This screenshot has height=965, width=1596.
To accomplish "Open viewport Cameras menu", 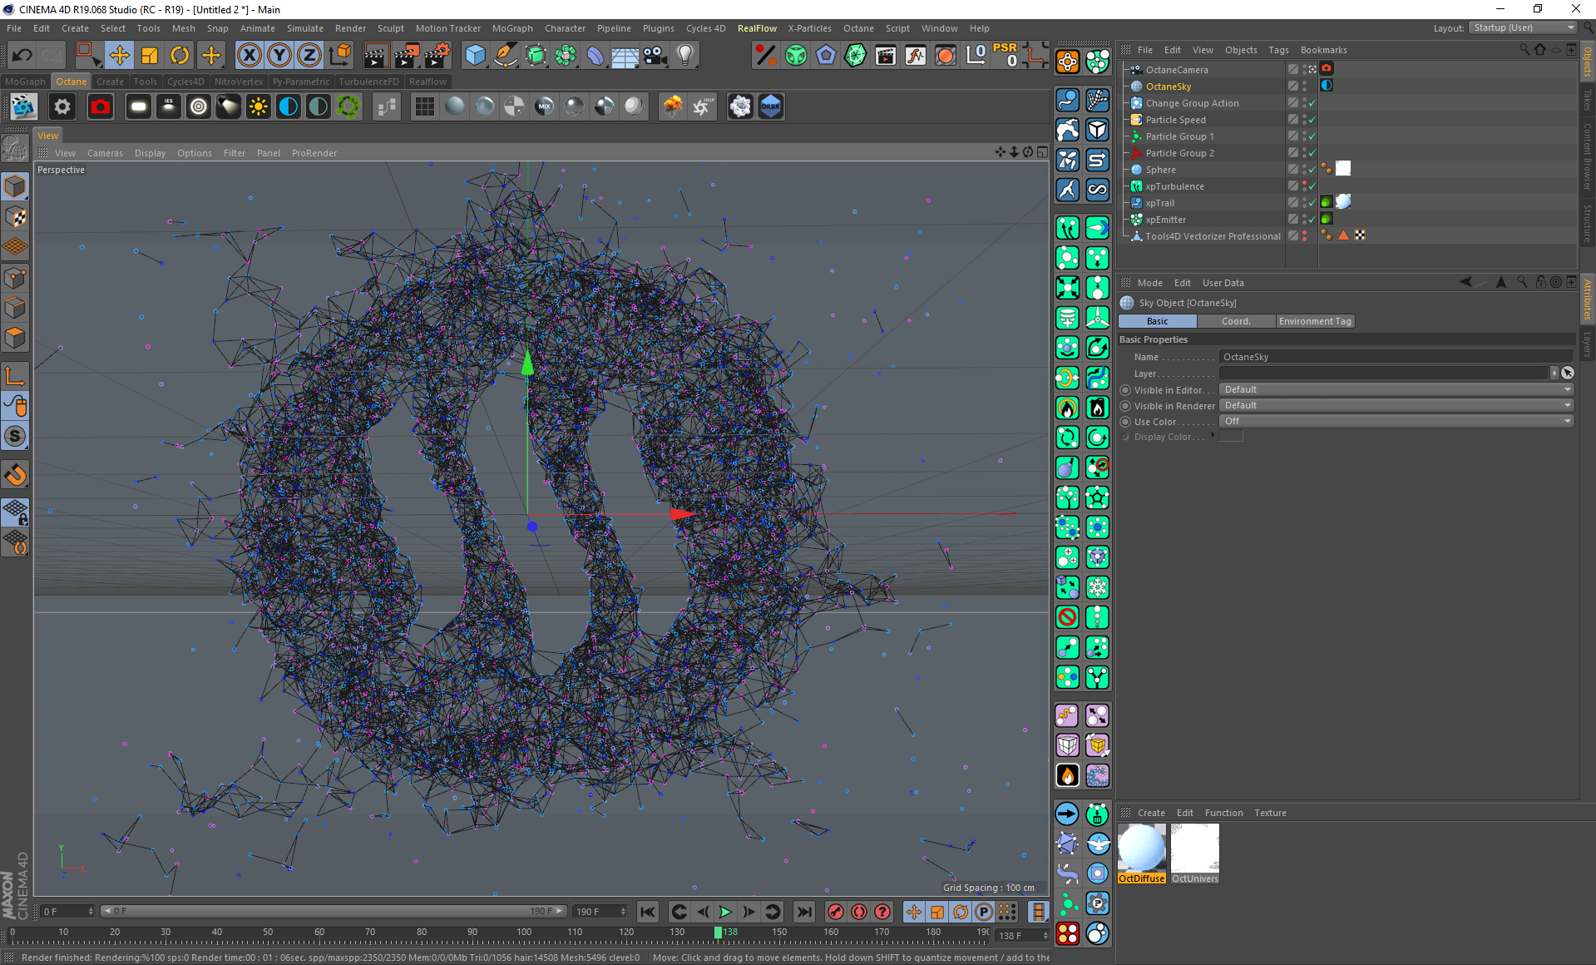I will click(x=105, y=153).
